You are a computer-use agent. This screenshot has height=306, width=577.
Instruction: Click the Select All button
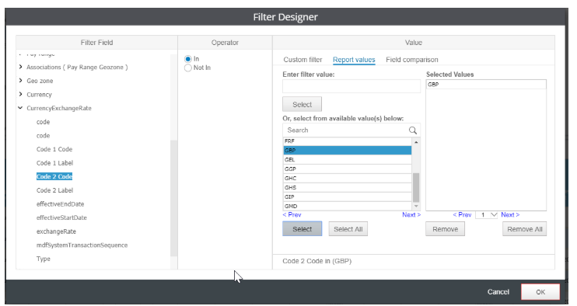(x=348, y=229)
